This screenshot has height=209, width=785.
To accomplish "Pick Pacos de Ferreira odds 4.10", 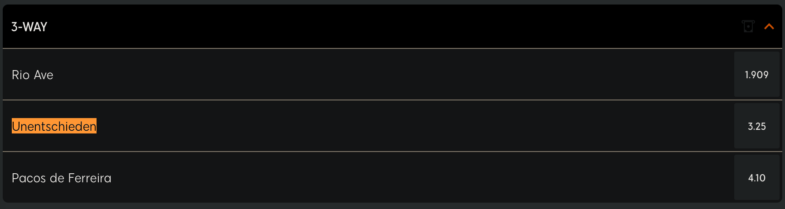I will tap(757, 177).
